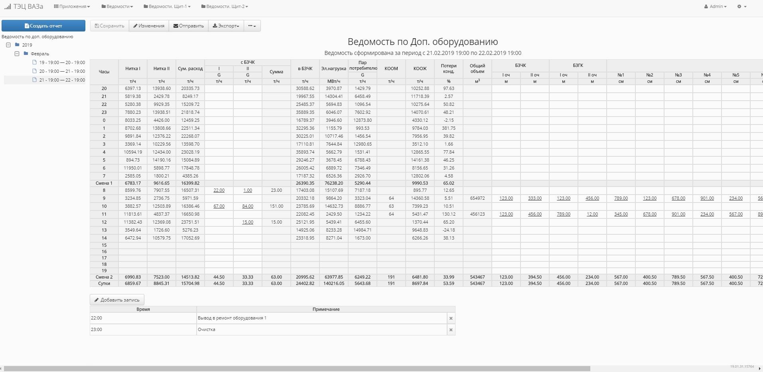Collapse the 2019 tree node

coord(8,45)
